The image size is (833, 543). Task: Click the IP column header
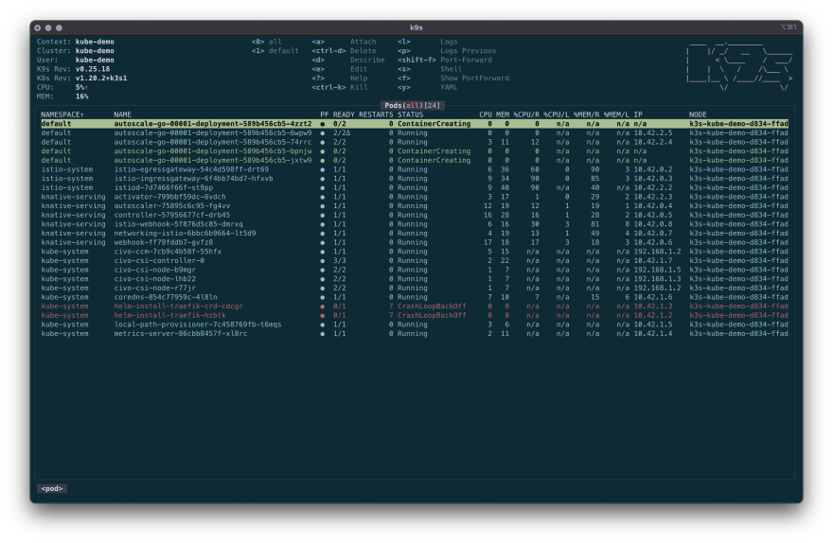(x=638, y=114)
